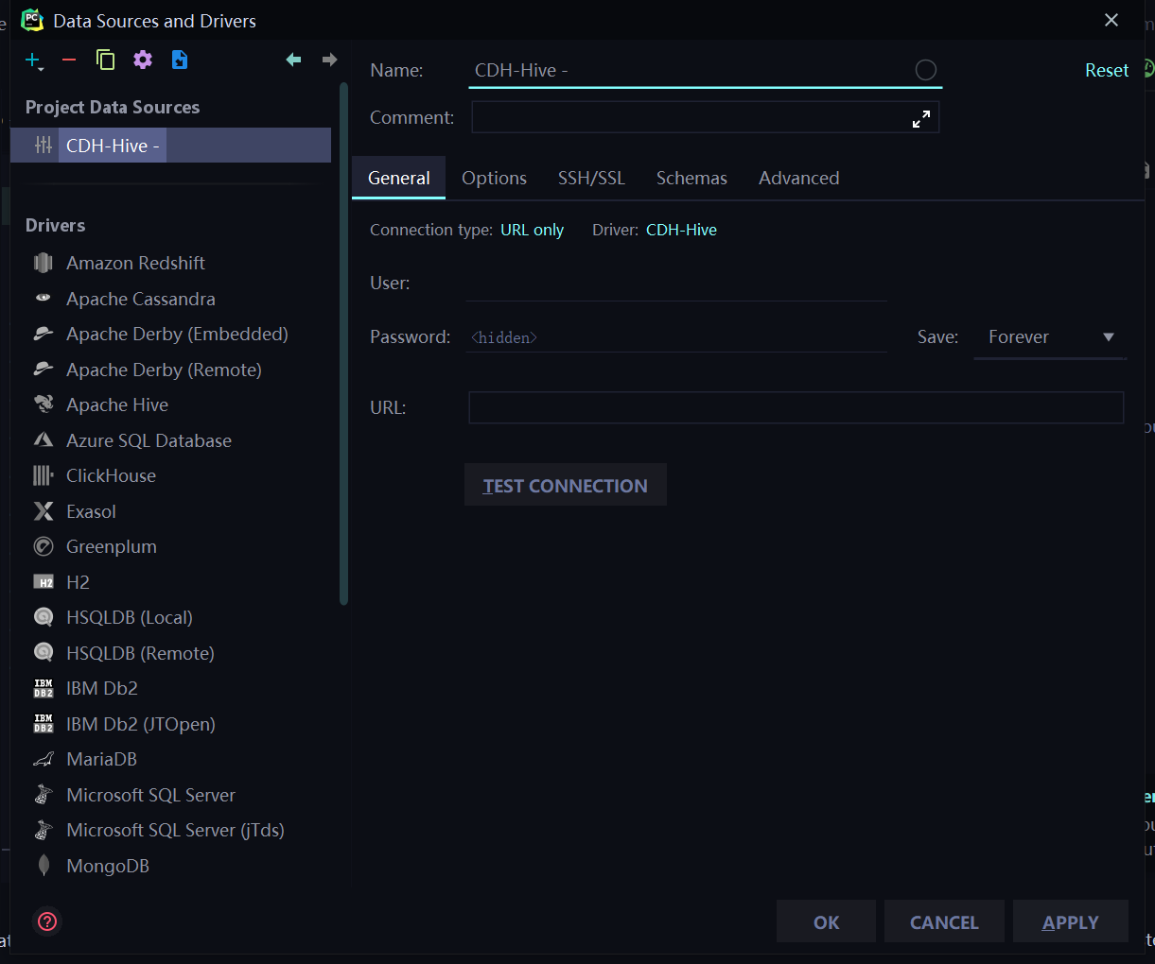Click the add data source plus icon
This screenshot has height=964, width=1155.
[34, 60]
